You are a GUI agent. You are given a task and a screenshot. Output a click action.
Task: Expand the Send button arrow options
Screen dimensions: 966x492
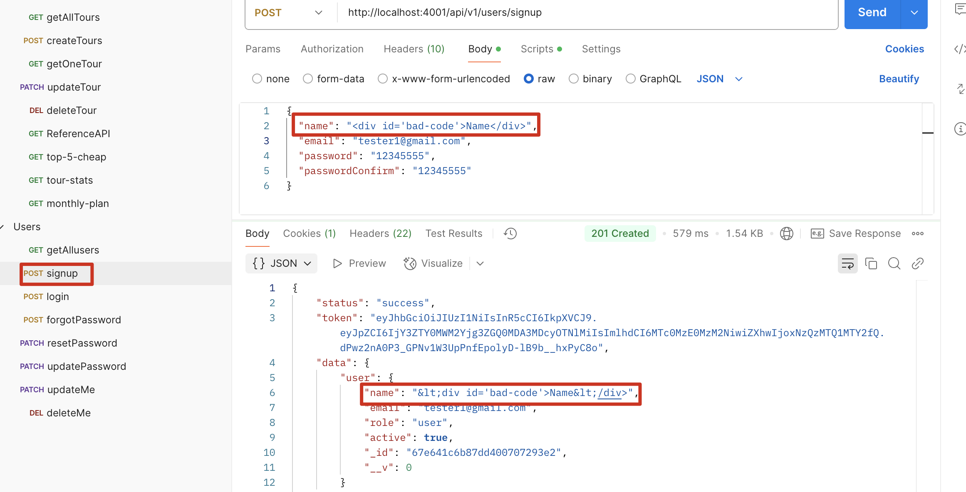click(914, 13)
